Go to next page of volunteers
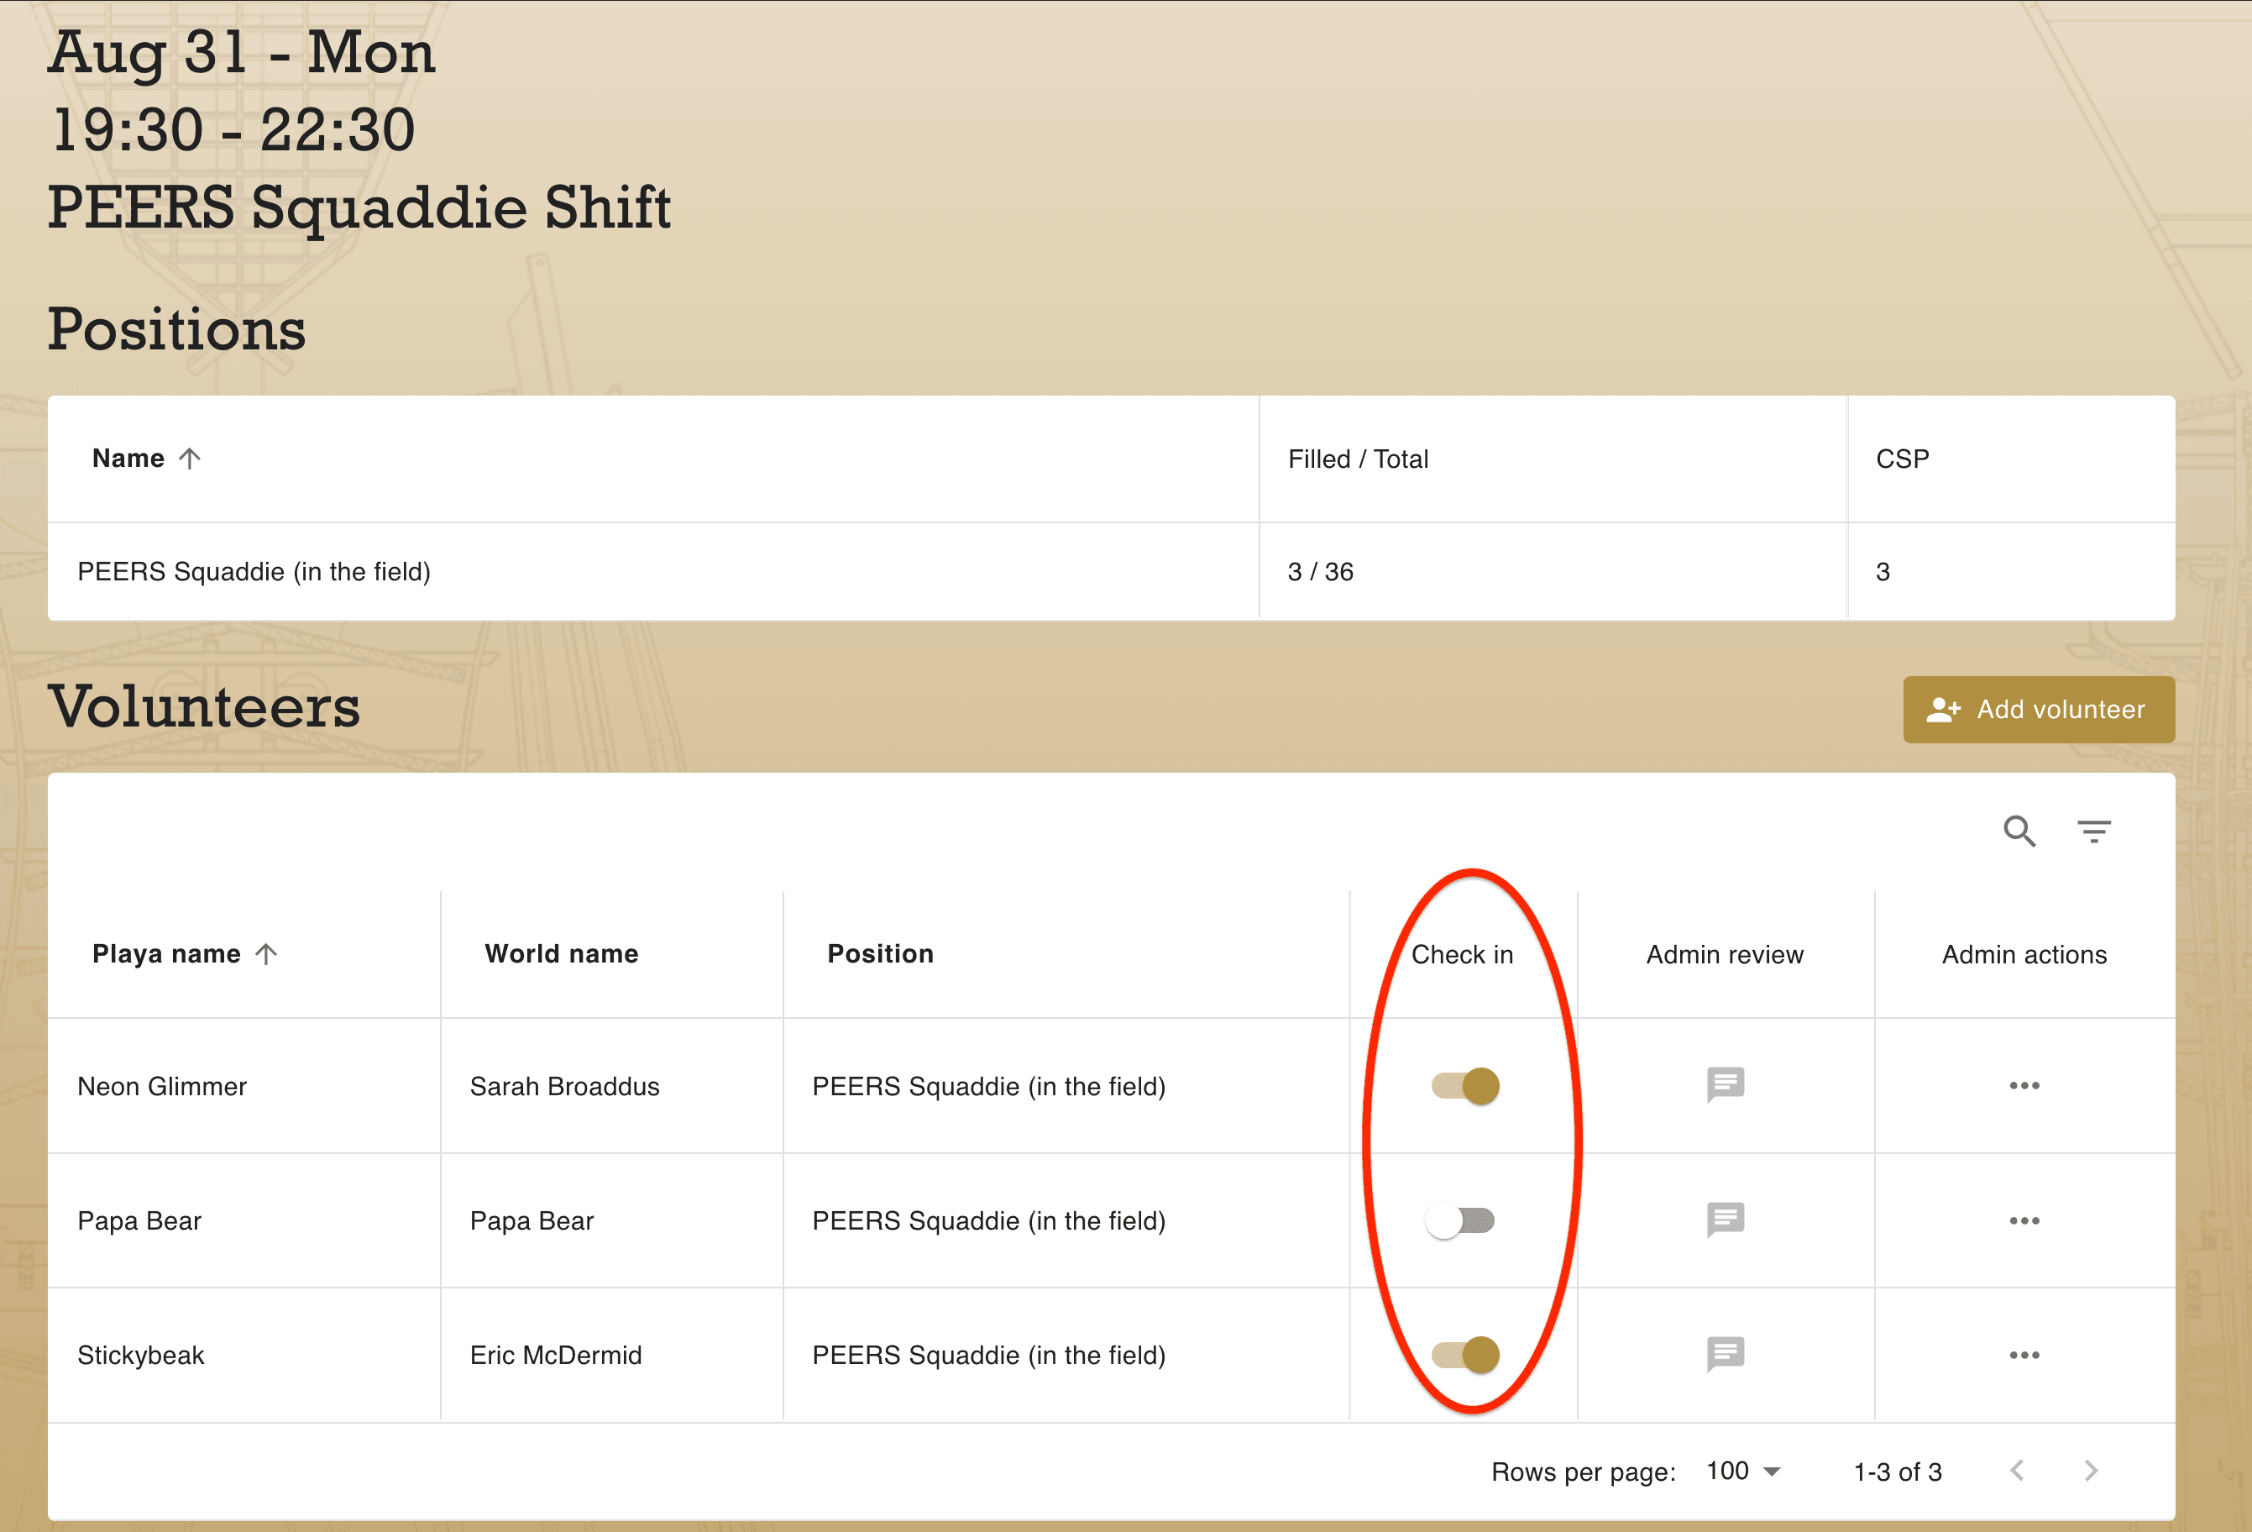The height and width of the screenshot is (1532, 2252). pos(2091,1471)
